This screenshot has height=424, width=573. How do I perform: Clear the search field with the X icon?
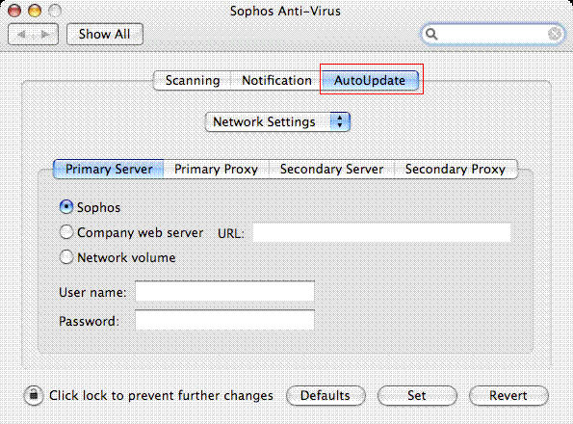(x=555, y=34)
